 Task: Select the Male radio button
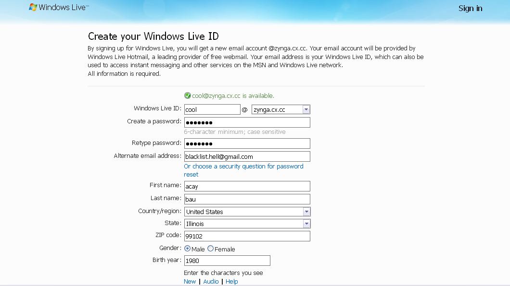point(187,249)
